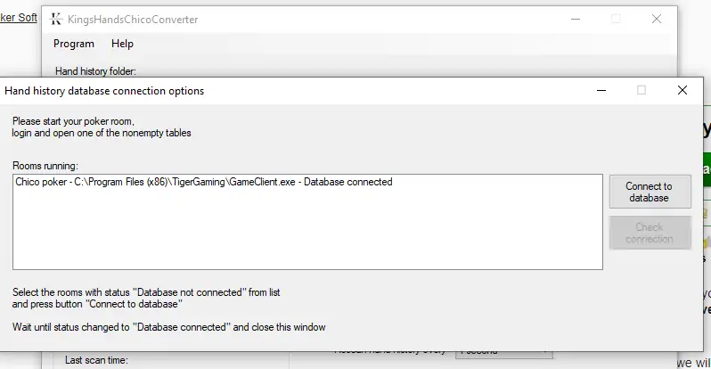The width and height of the screenshot is (711, 369).
Task: Click the 'Hand history folder:' label
Action: [95, 70]
